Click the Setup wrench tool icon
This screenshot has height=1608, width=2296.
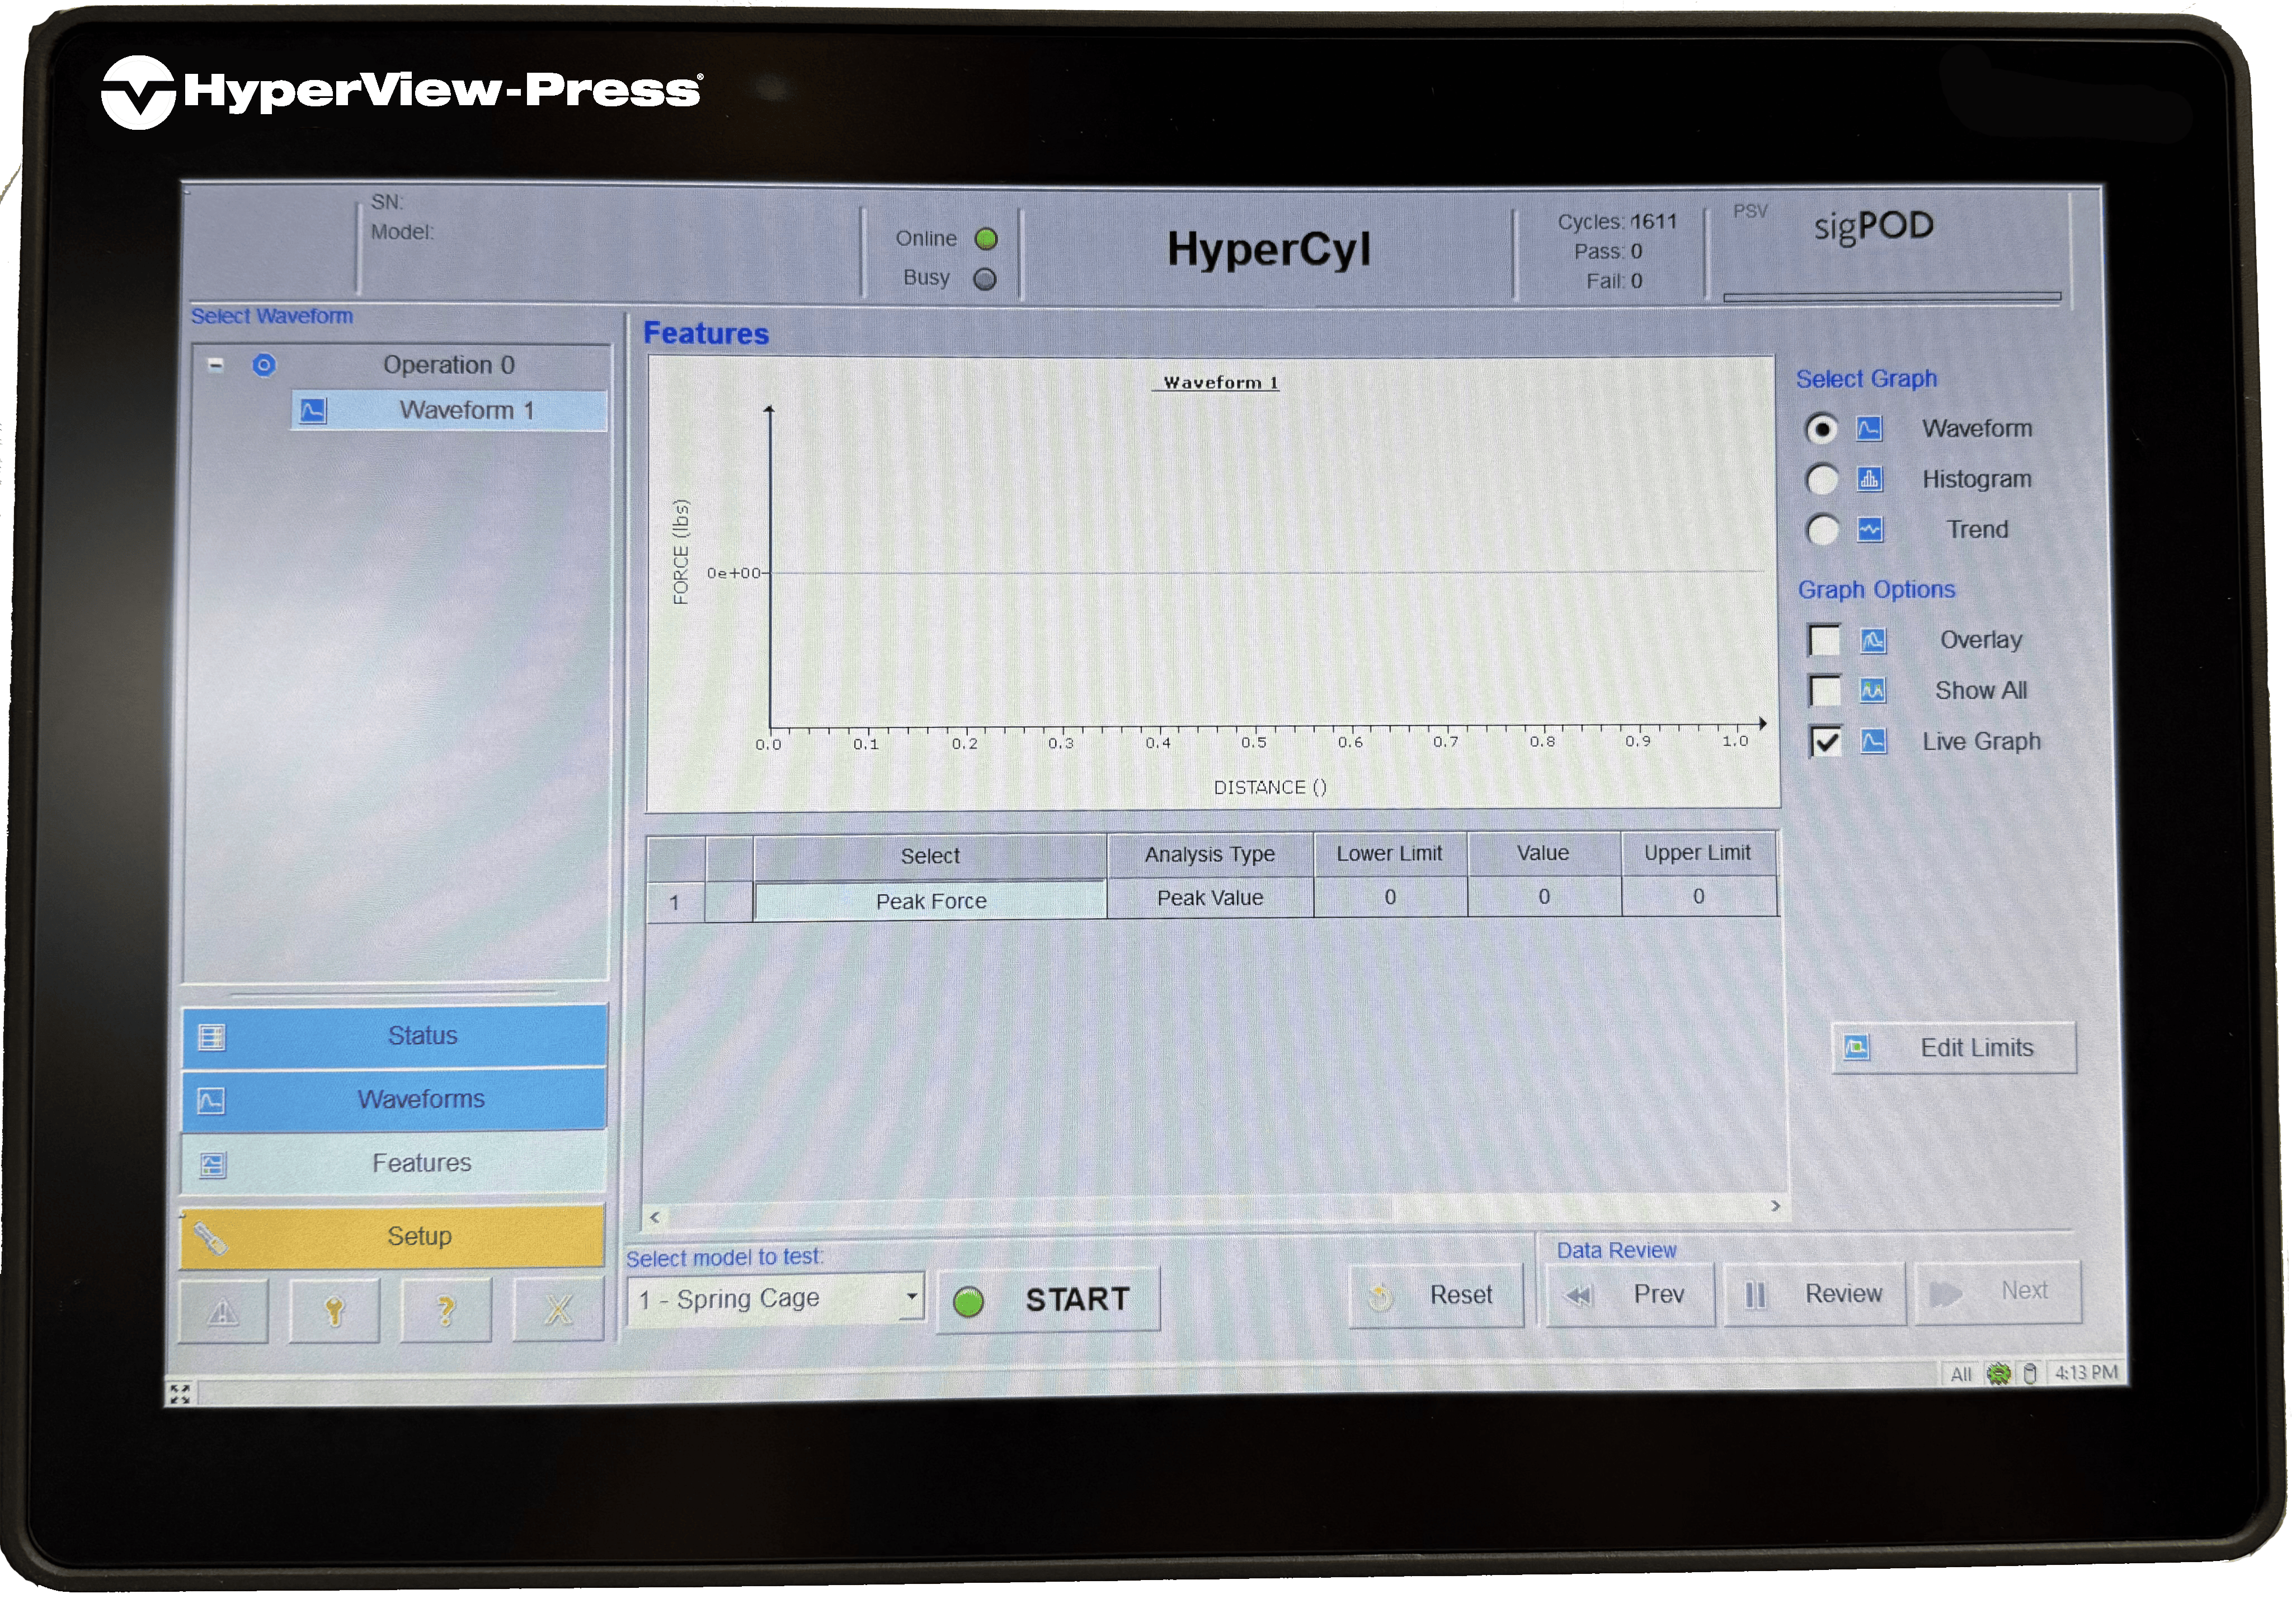211,1240
